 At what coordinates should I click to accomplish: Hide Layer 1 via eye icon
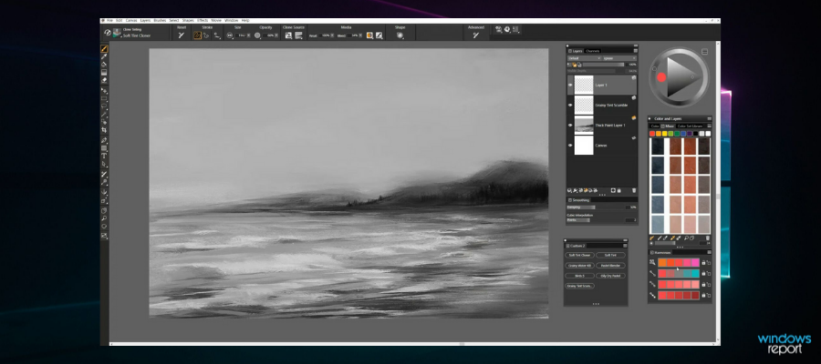pyautogui.click(x=570, y=86)
